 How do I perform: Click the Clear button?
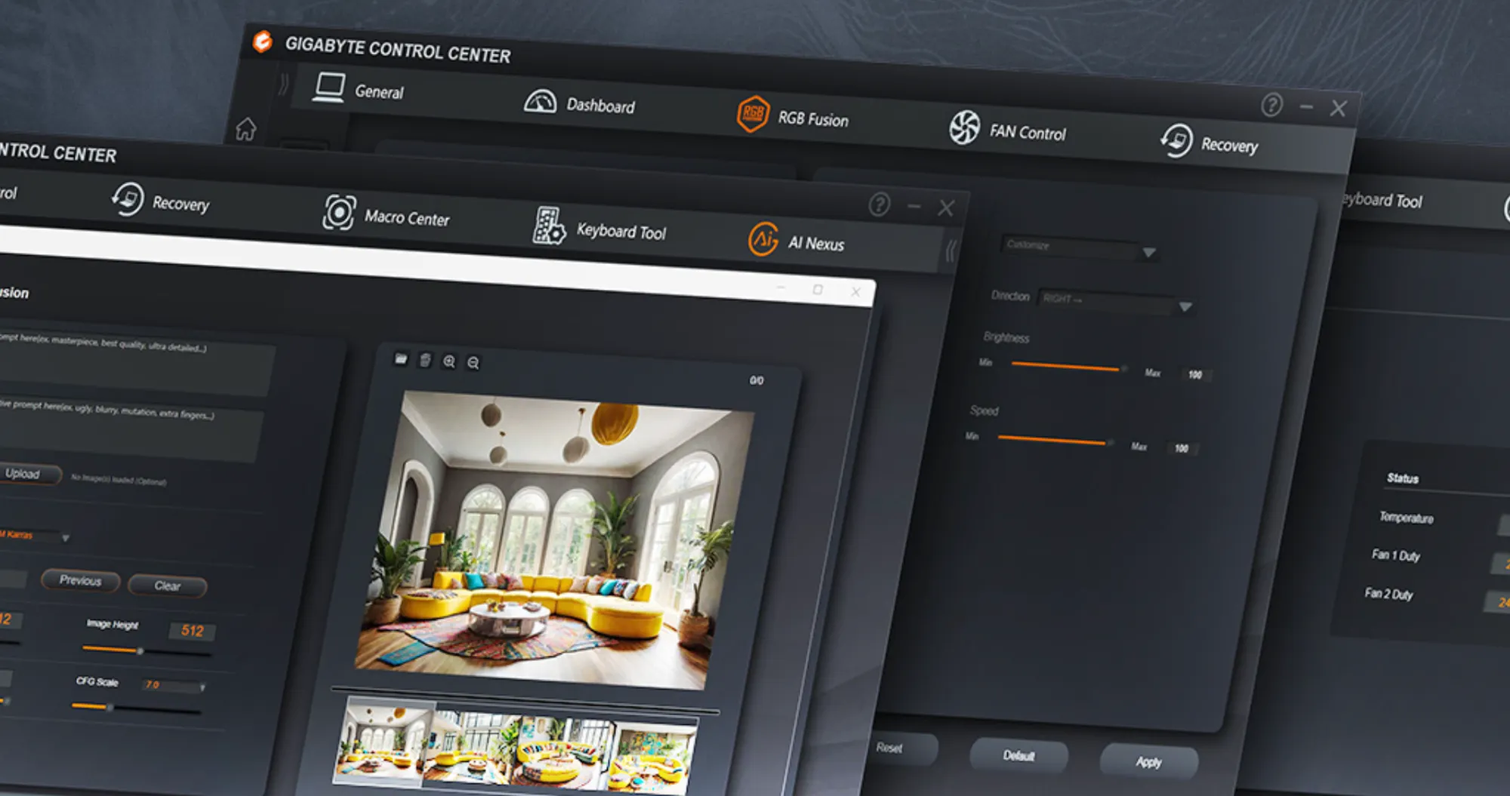[168, 585]
